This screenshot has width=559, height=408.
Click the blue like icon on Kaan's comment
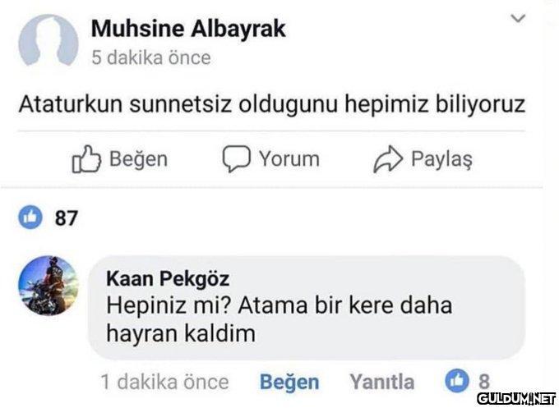455,382
